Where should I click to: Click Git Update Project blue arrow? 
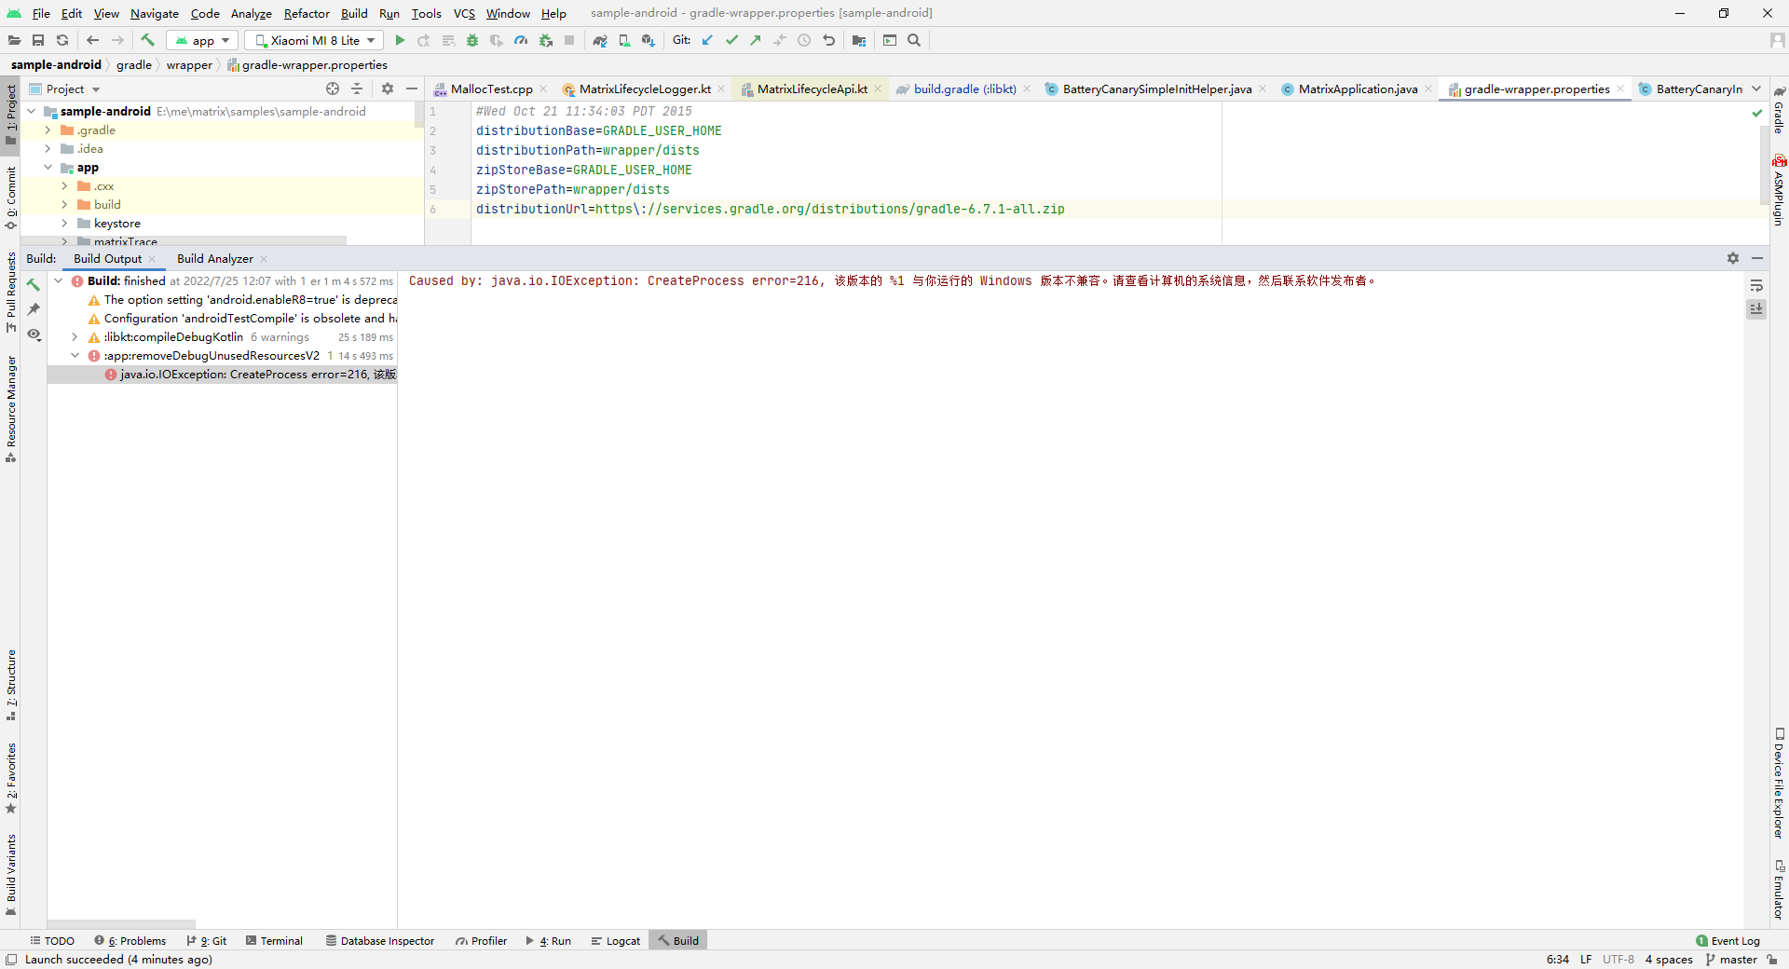[x=707, y=40]
